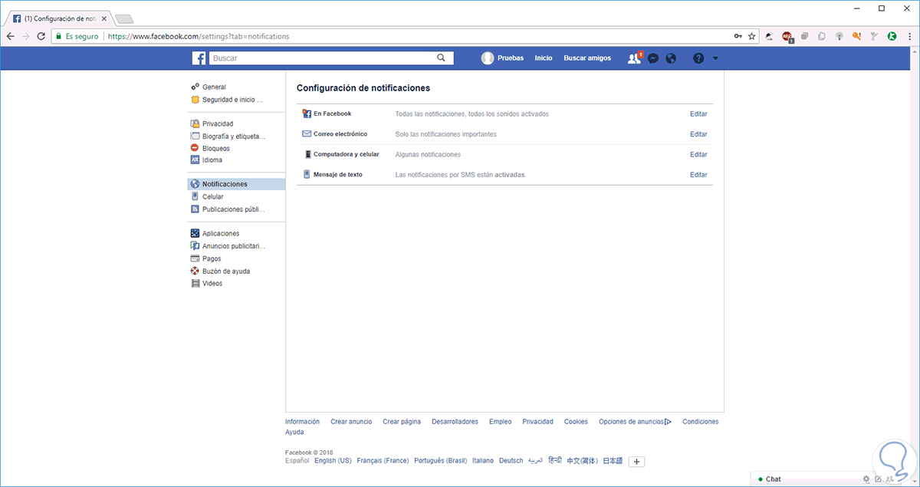
Task: Switch language to English (US)
Action: pyautogui.click(x=333, y=461)
